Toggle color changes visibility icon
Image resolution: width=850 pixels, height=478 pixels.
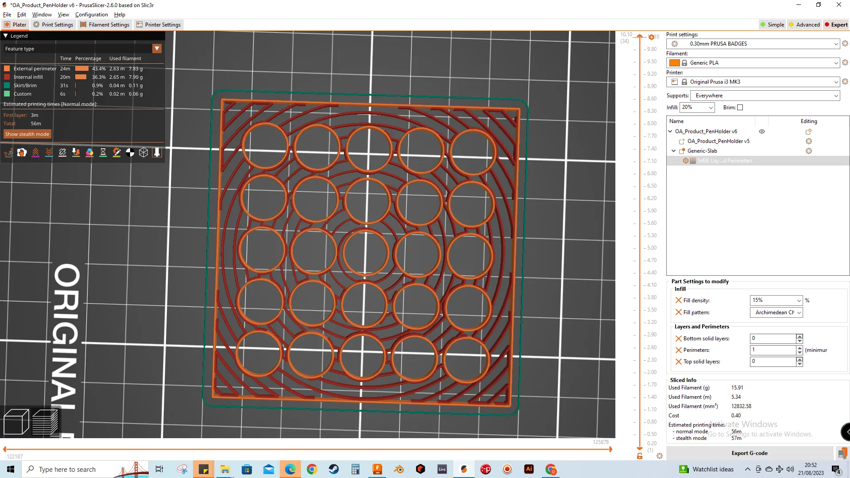click(x=89, y=153)
